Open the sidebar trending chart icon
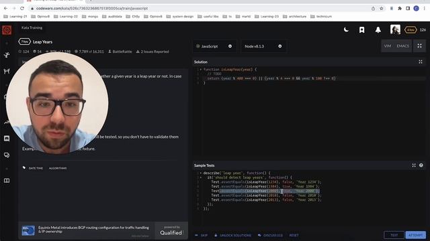This screenshot has width=430, height=241. [7, 122]
